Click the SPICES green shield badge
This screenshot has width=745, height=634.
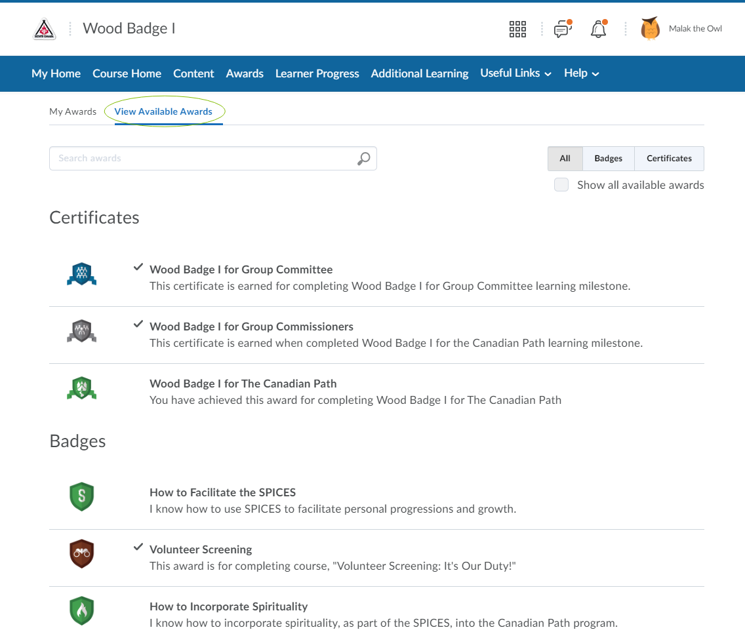(82, 497)
